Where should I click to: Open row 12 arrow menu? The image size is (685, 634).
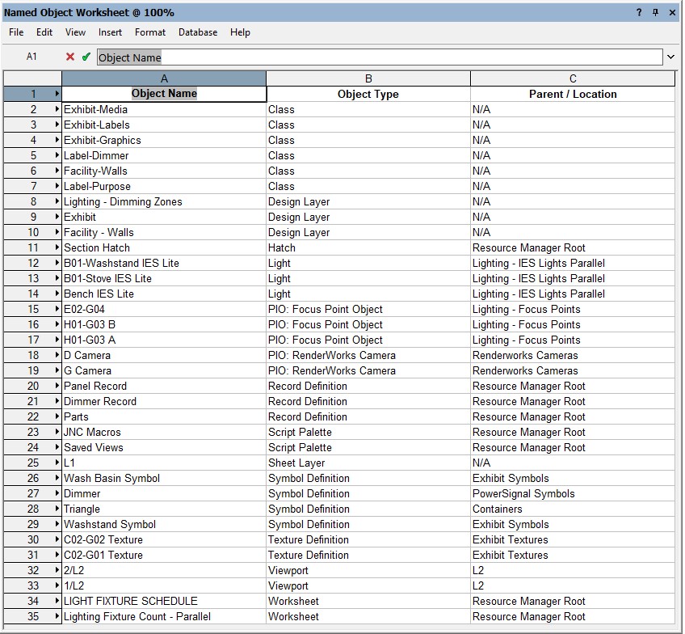click(57, 263)
